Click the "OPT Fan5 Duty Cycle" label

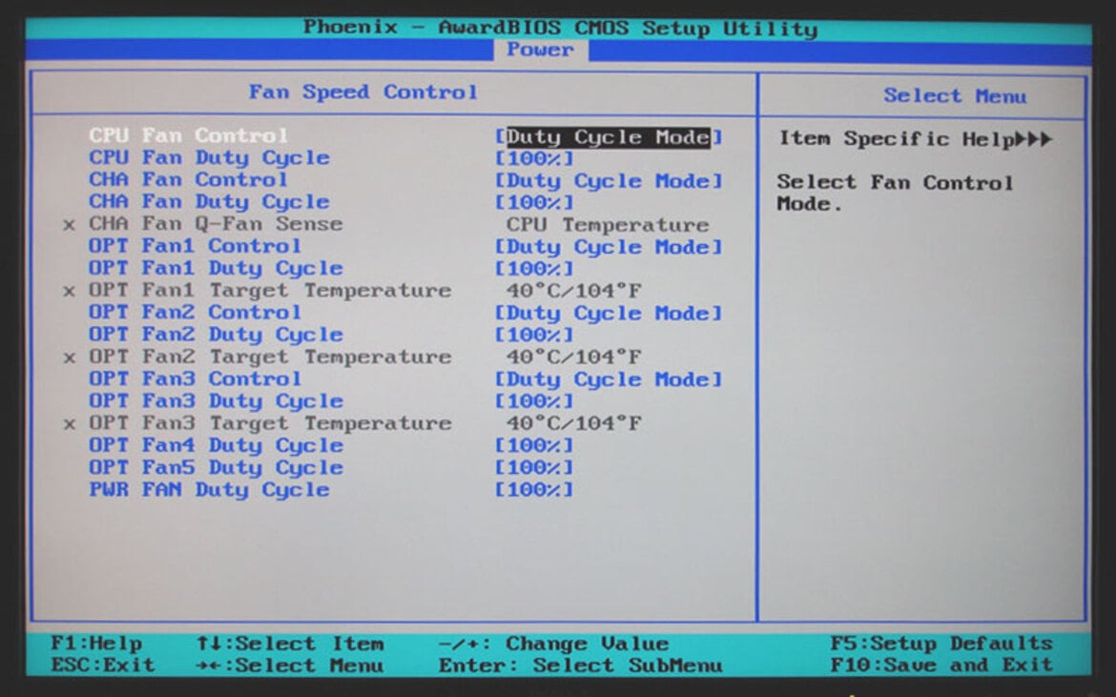(216, 467)
